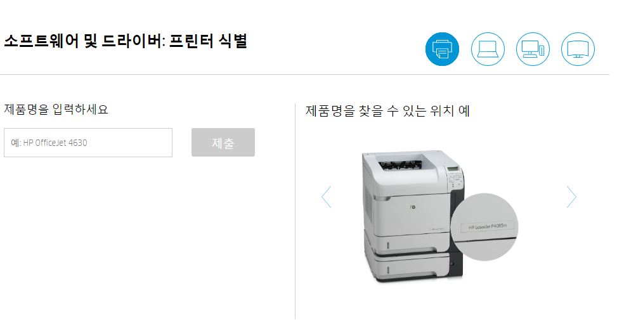Switch to the laptop product icon
The width and height of the screenshot is (617, 324).
tap(488, 49)
